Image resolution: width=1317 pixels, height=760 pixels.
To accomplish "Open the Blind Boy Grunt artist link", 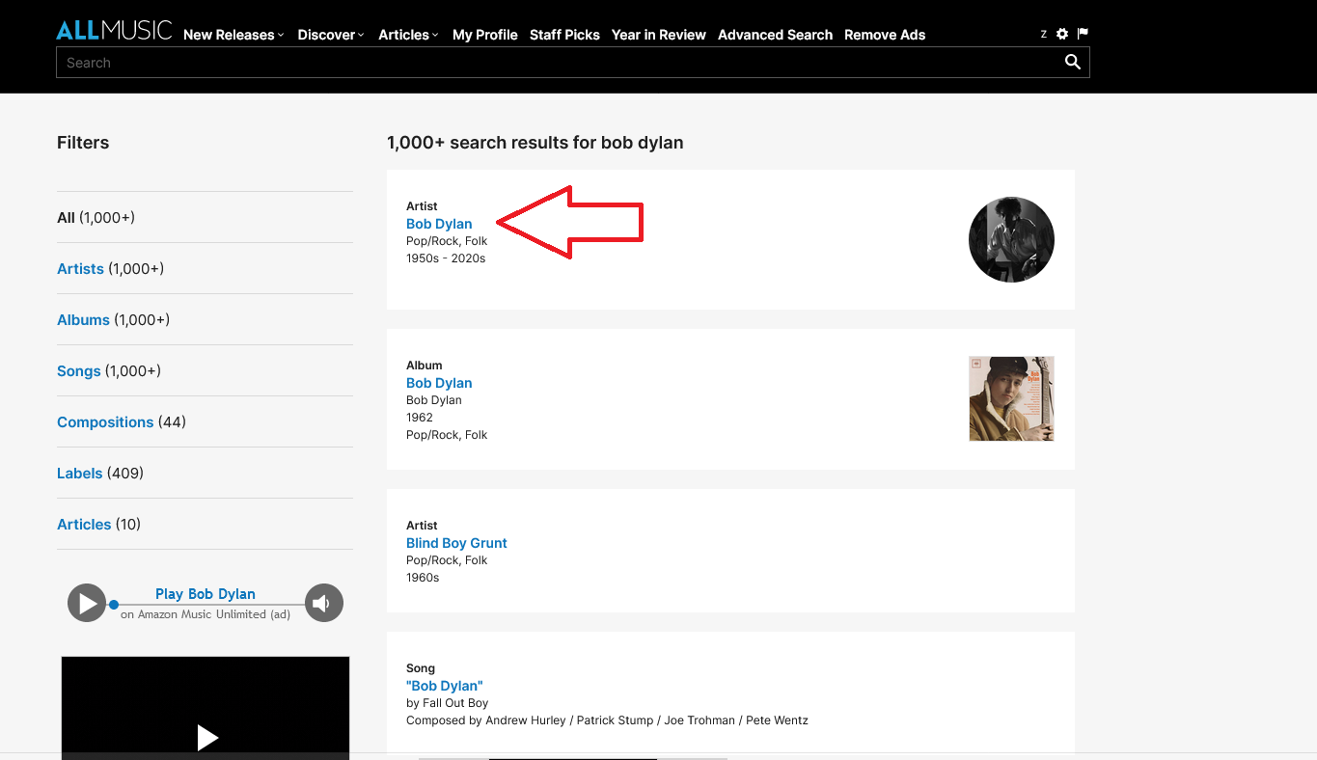I will pyautogui.click(x=456, y=543).
